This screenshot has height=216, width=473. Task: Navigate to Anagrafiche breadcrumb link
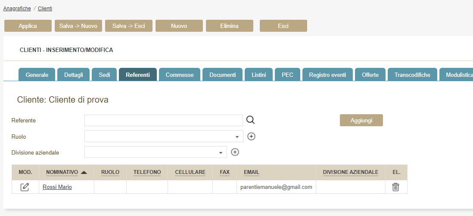coord(17,8)
